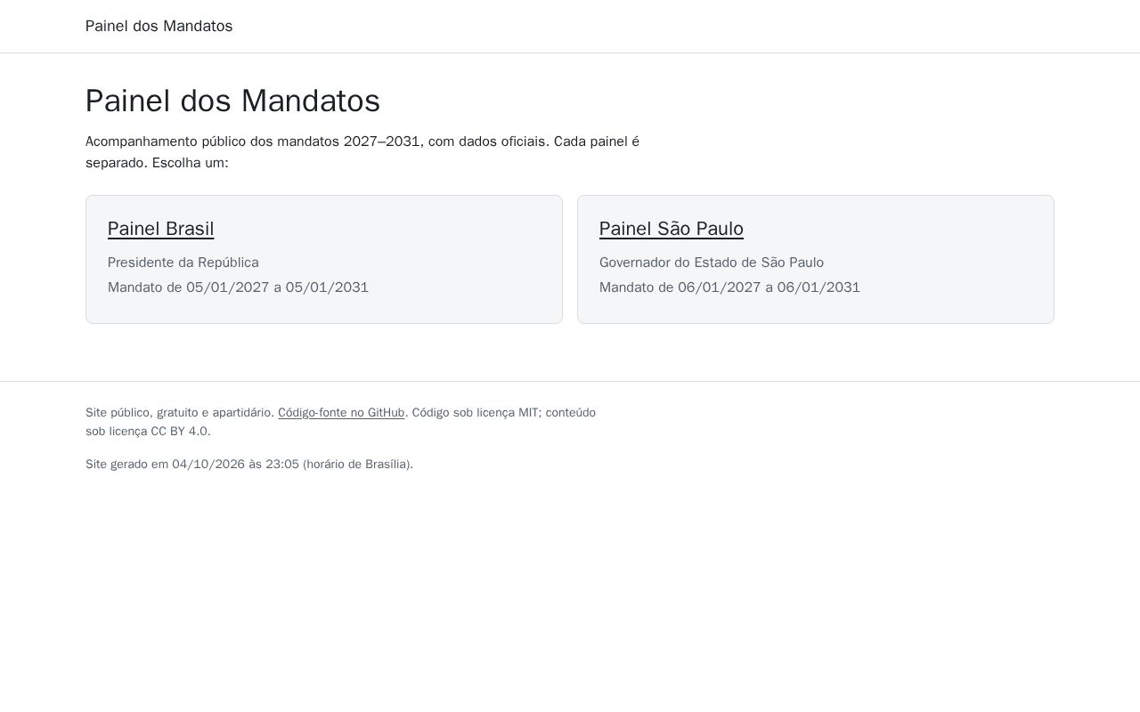
Task: Select Mandato de 06/01/2027 a 06/01/2031 text
Action: coord(729,287)
